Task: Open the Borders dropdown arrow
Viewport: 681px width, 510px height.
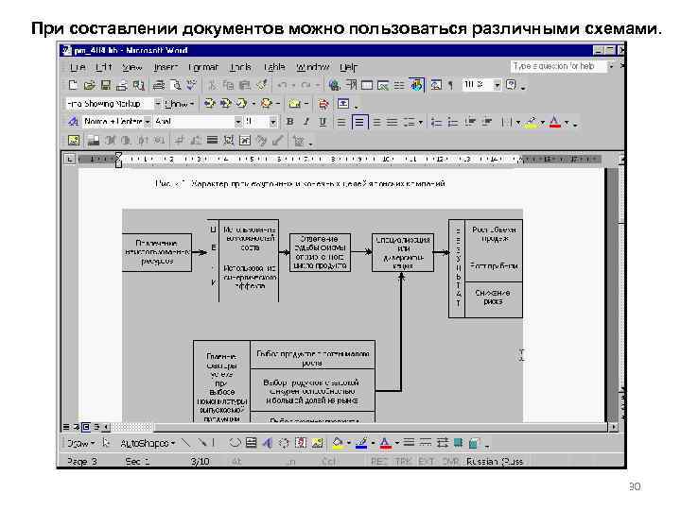Action: pos(518,122)
